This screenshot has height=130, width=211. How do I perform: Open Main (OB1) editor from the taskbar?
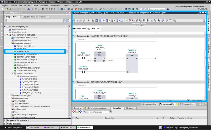coord(51,127)
